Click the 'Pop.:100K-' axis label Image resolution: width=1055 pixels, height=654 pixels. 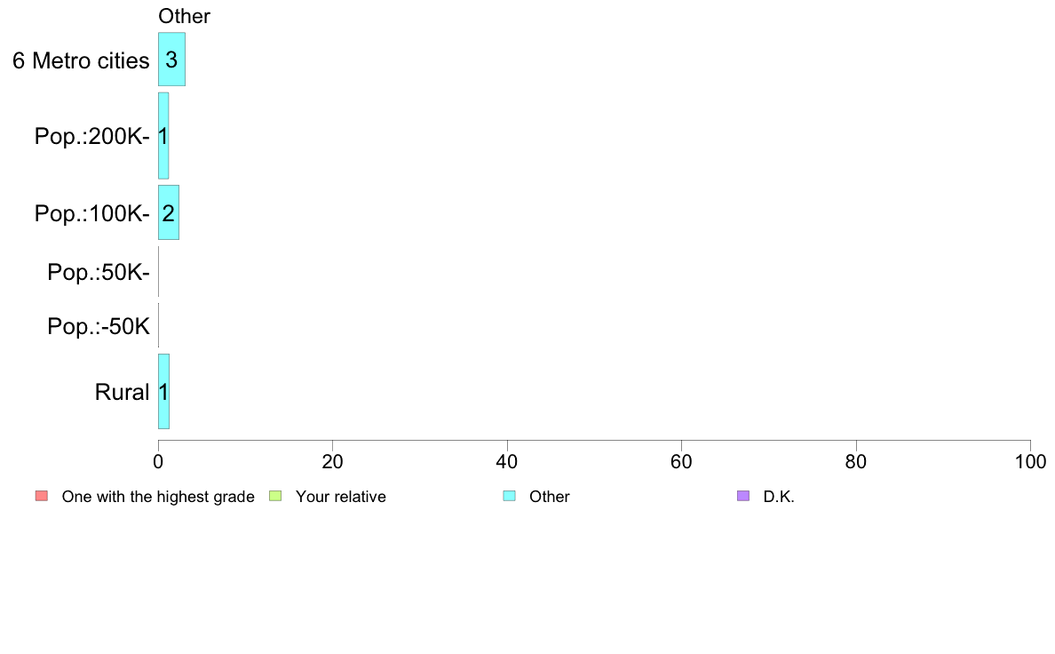tap(92, 213)
